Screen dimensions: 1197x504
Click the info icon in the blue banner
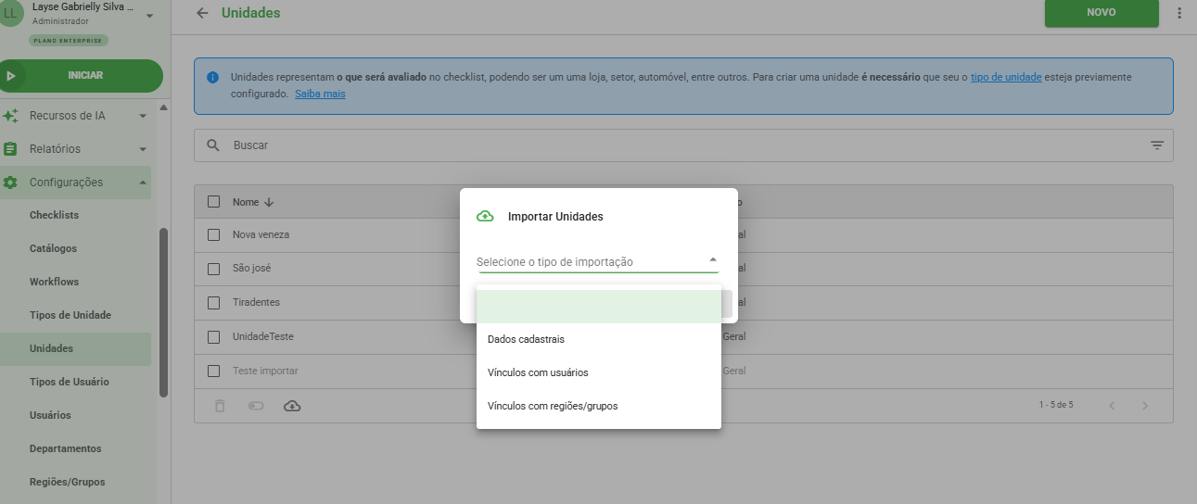tap(213, 78)
